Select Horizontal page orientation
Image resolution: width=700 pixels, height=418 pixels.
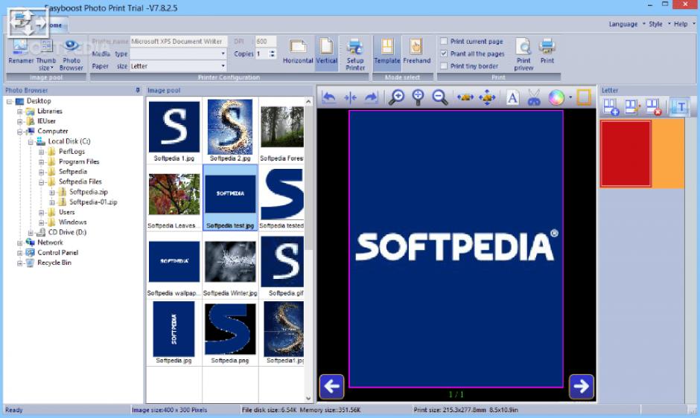click(298, 52)
